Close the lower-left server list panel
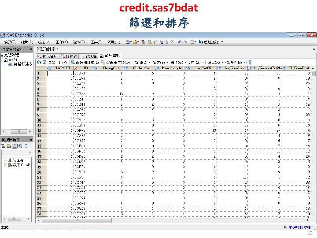Viewport: 317px width, 238px height. coord(31,140)
